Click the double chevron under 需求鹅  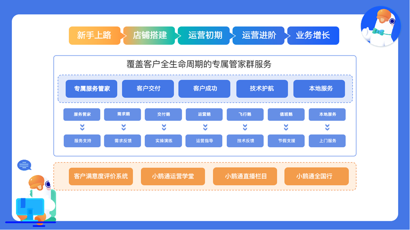tap(123, 127)
